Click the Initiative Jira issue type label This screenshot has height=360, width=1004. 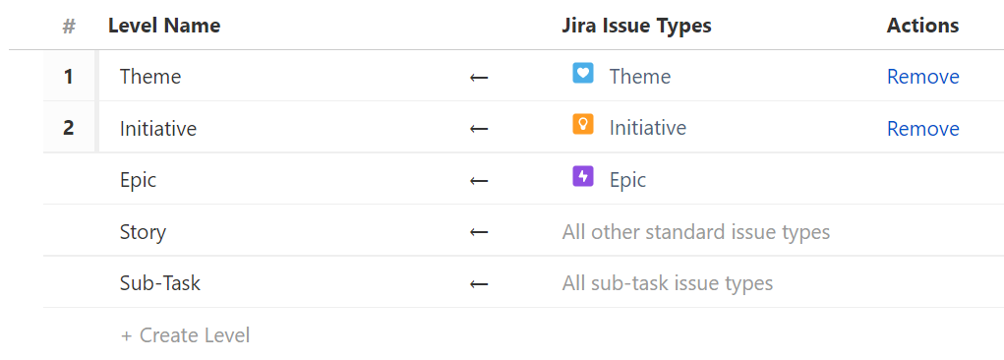pos(647,128)
